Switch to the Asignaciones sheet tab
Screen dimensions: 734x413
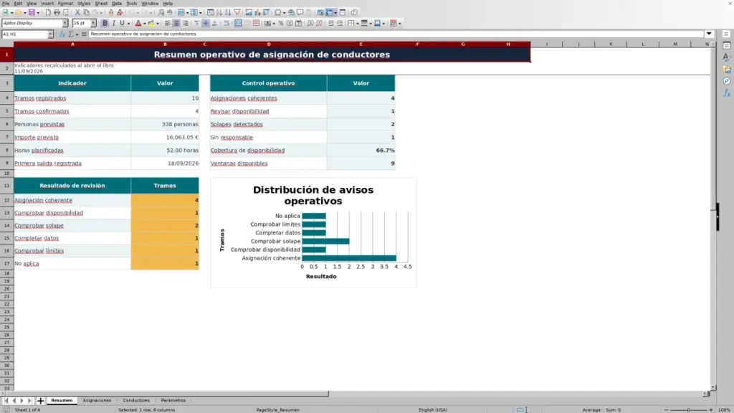click(x=97, y=401)
